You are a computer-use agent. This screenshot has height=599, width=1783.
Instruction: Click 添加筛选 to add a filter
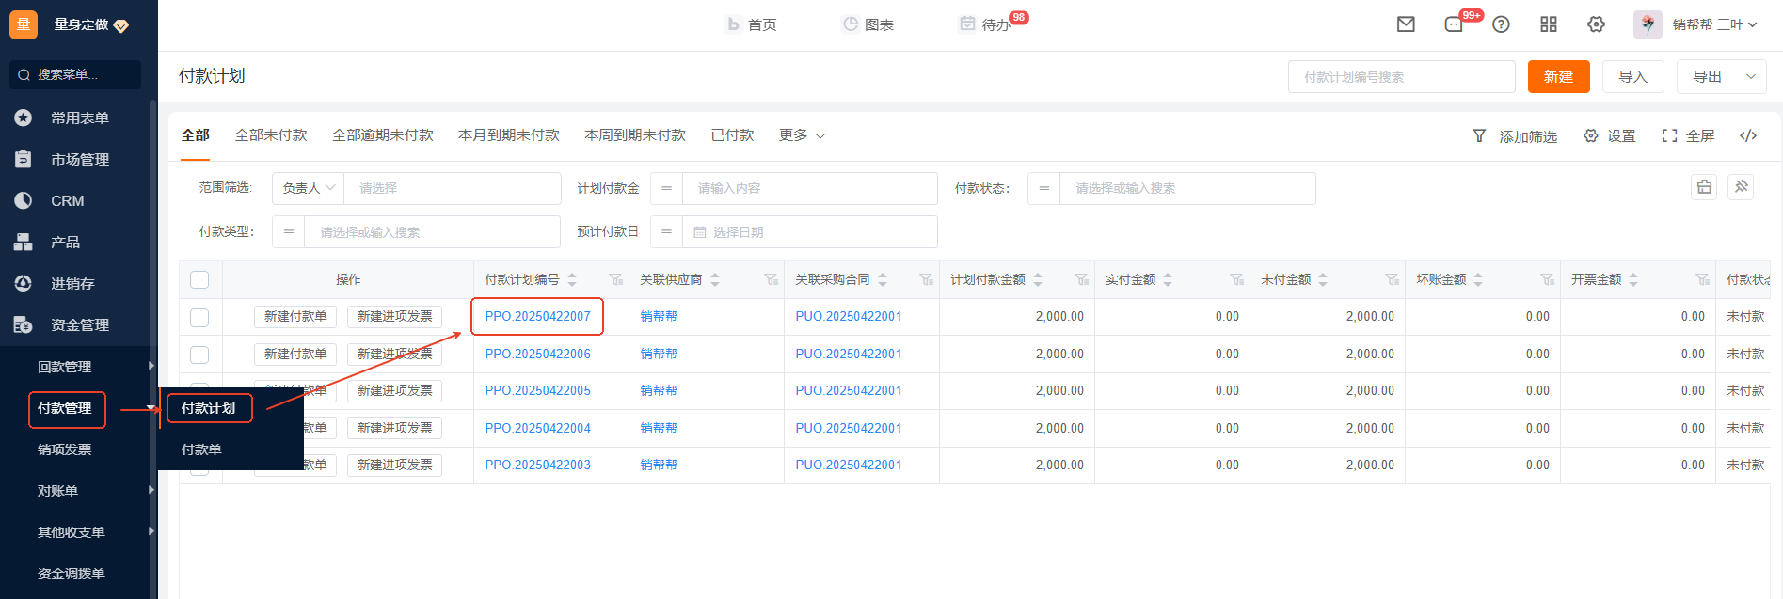pos(1515,136)
